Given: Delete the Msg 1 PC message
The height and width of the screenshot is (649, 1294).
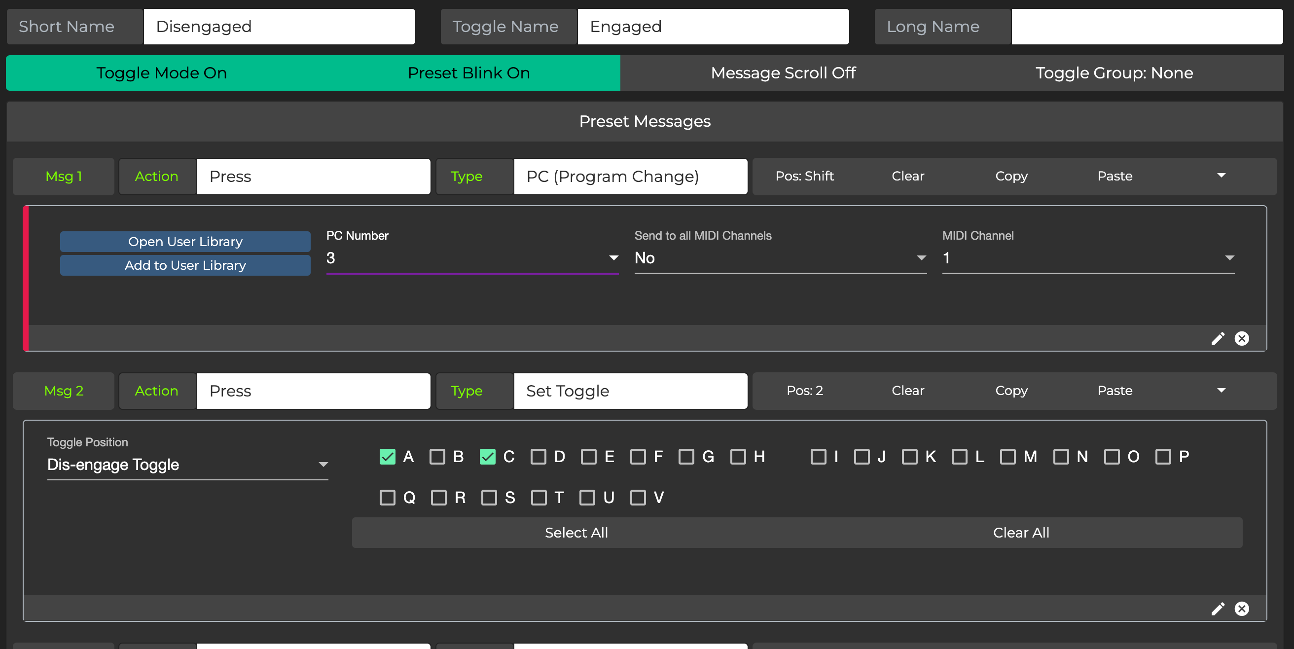Looking at the screenshot, I should pyautogui.click(x=1241, y=338).
